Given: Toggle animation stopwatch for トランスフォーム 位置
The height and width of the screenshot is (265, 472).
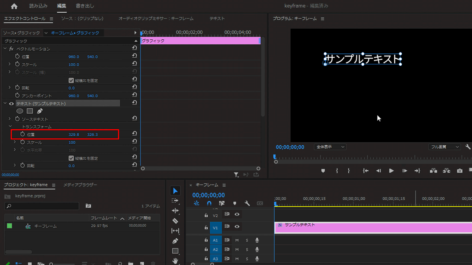Looking at the screenshot, I should pos(22,134).
